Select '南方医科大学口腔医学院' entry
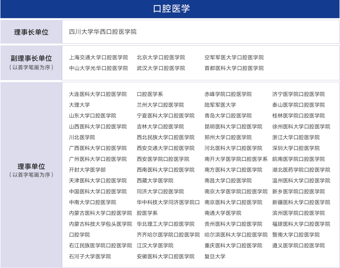This screenshot has height=268, width=340. (233, 170)
